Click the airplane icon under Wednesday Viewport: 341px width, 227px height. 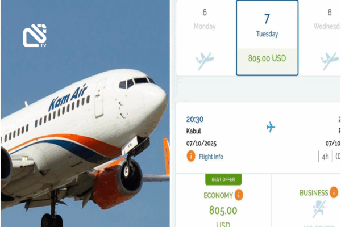[x=330, y=60]
